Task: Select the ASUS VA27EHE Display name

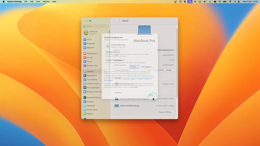Action: point(130,106)
